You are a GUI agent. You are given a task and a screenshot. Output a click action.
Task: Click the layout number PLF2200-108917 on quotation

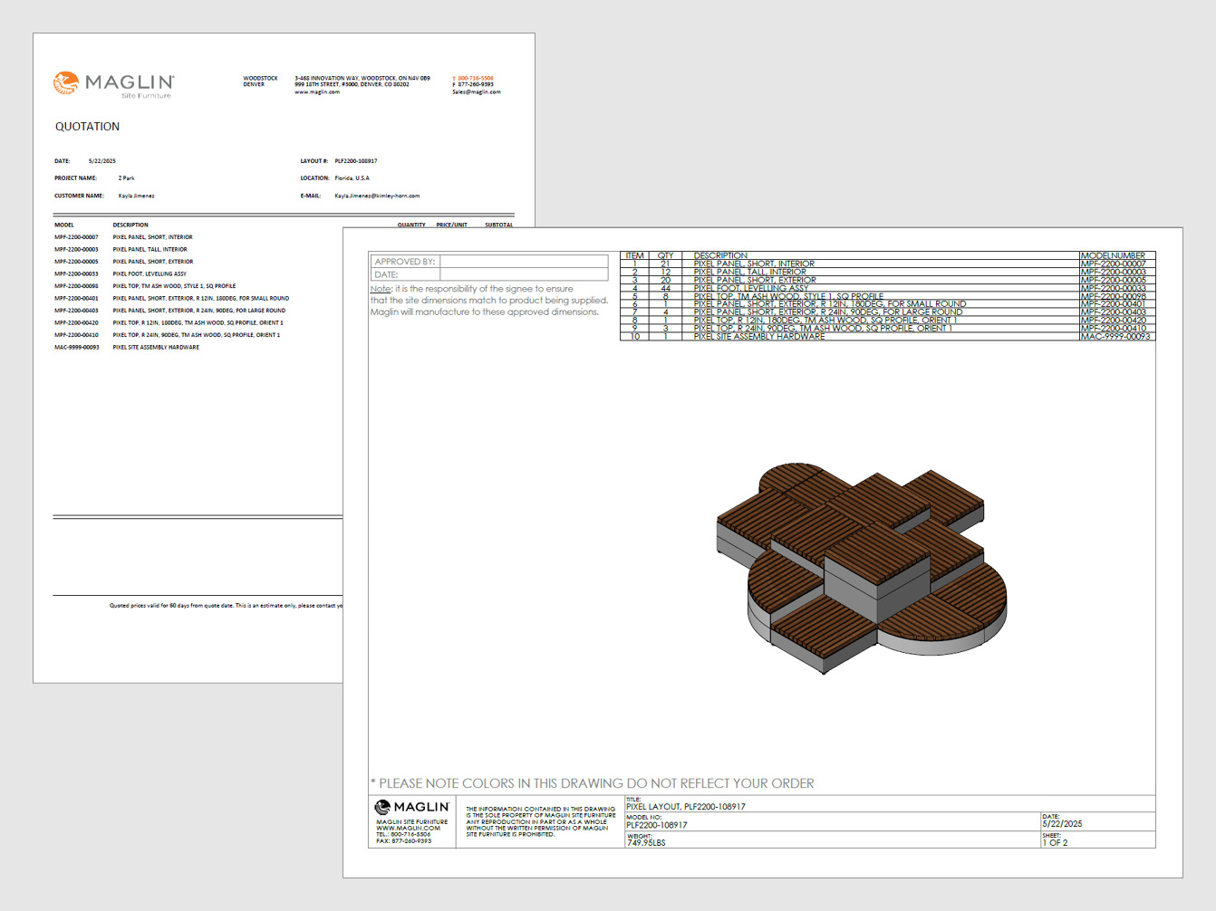pyautogui.click(x=356, y=161)
